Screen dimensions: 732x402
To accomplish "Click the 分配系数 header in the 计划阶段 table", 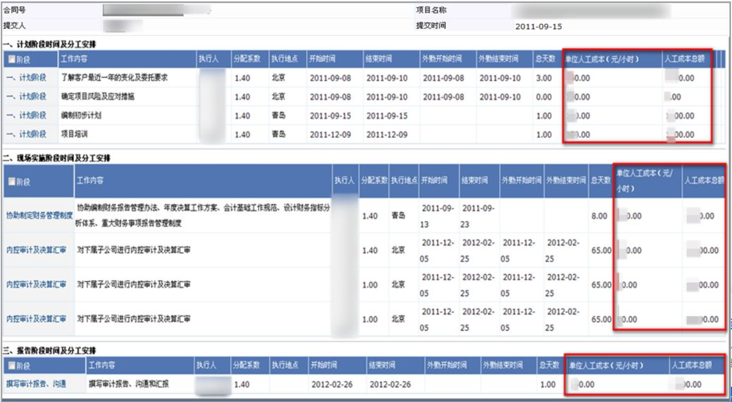I will [x=247, y=60].
